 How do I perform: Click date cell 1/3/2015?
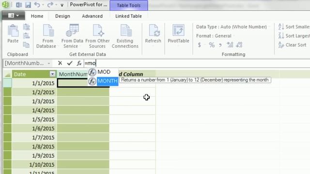[34, 101]
